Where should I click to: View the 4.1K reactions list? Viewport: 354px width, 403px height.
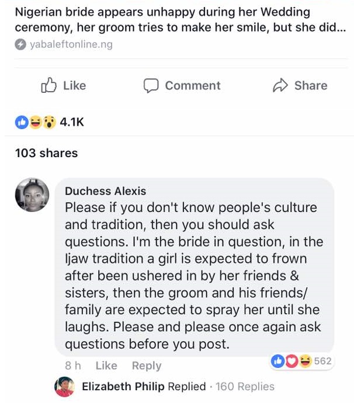click(x=72, y=121)
